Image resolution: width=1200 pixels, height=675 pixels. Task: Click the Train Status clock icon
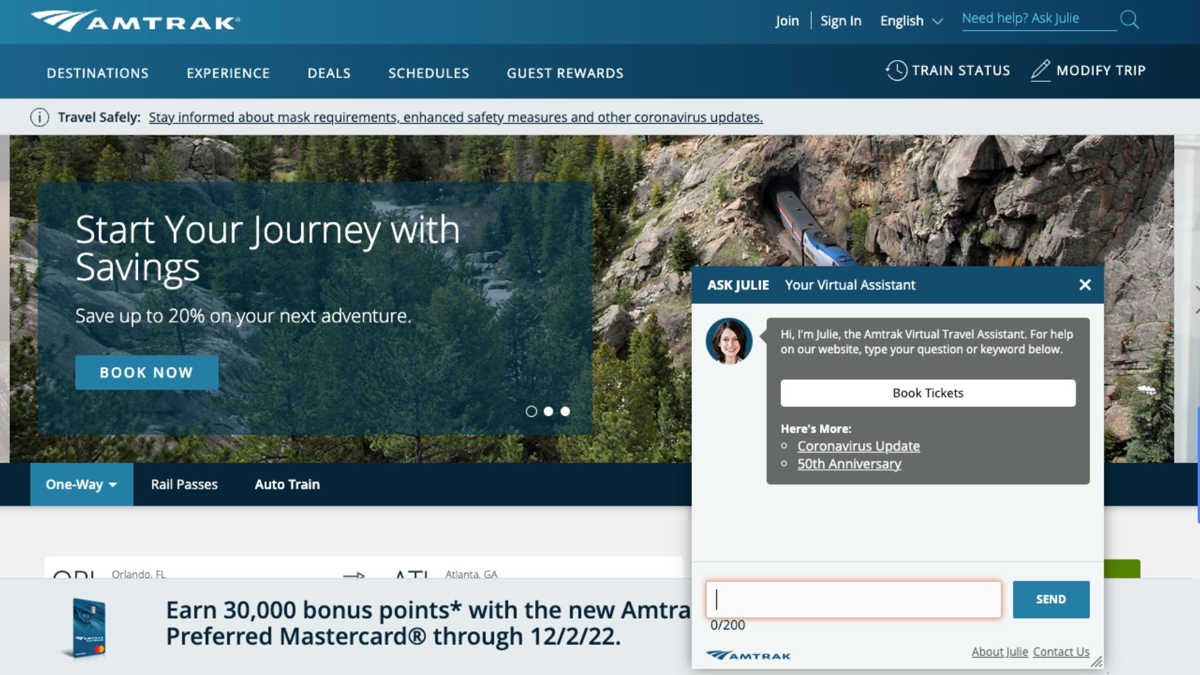coord(896,70)
